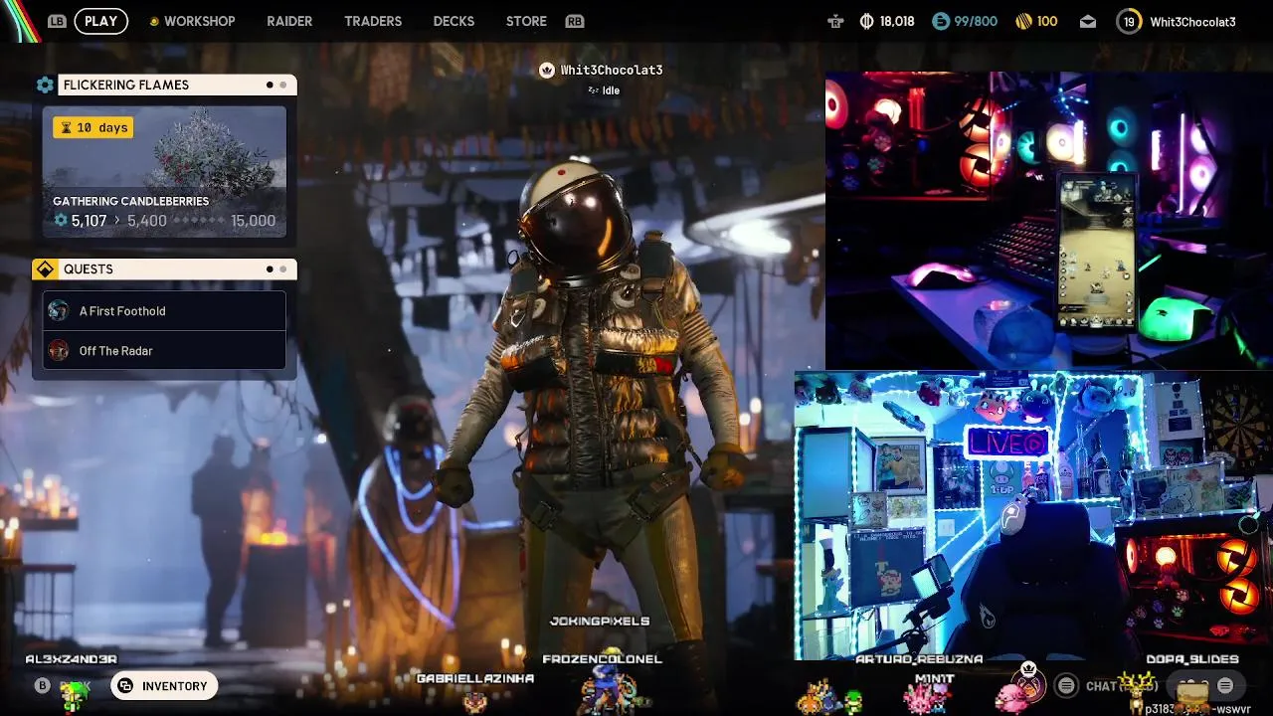
Task: Select first page dot on Flickering Flames header
Action: pyautogui.click(x=270, y=85)
